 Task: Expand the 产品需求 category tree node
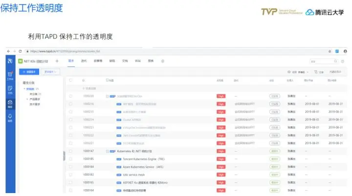click(27, 99)
